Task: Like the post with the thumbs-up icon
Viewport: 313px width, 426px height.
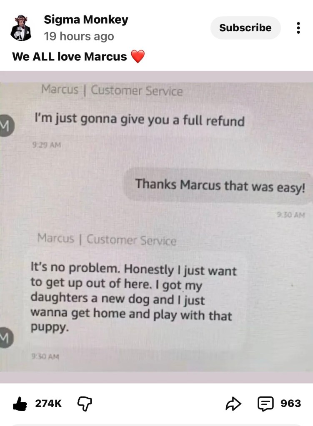Action: (20, 404)
